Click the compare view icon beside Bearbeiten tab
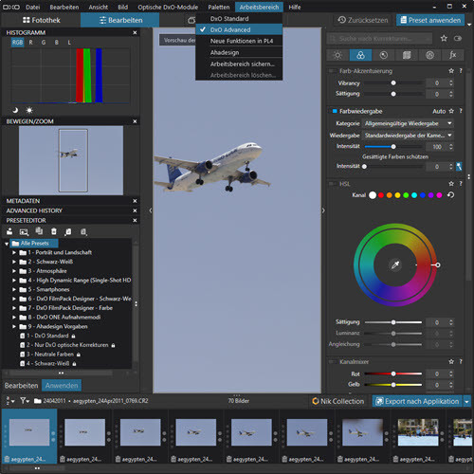This screenshot has height=474, width=474. pyautogui.click(x=191, y=20)
